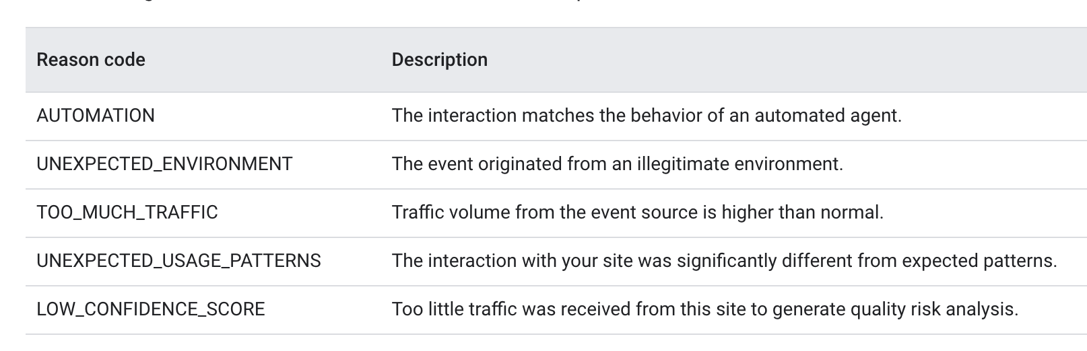Click the description starting "The event originated"
The height and width of the screenshot is (351, 1087).
(x=617, y=164)
